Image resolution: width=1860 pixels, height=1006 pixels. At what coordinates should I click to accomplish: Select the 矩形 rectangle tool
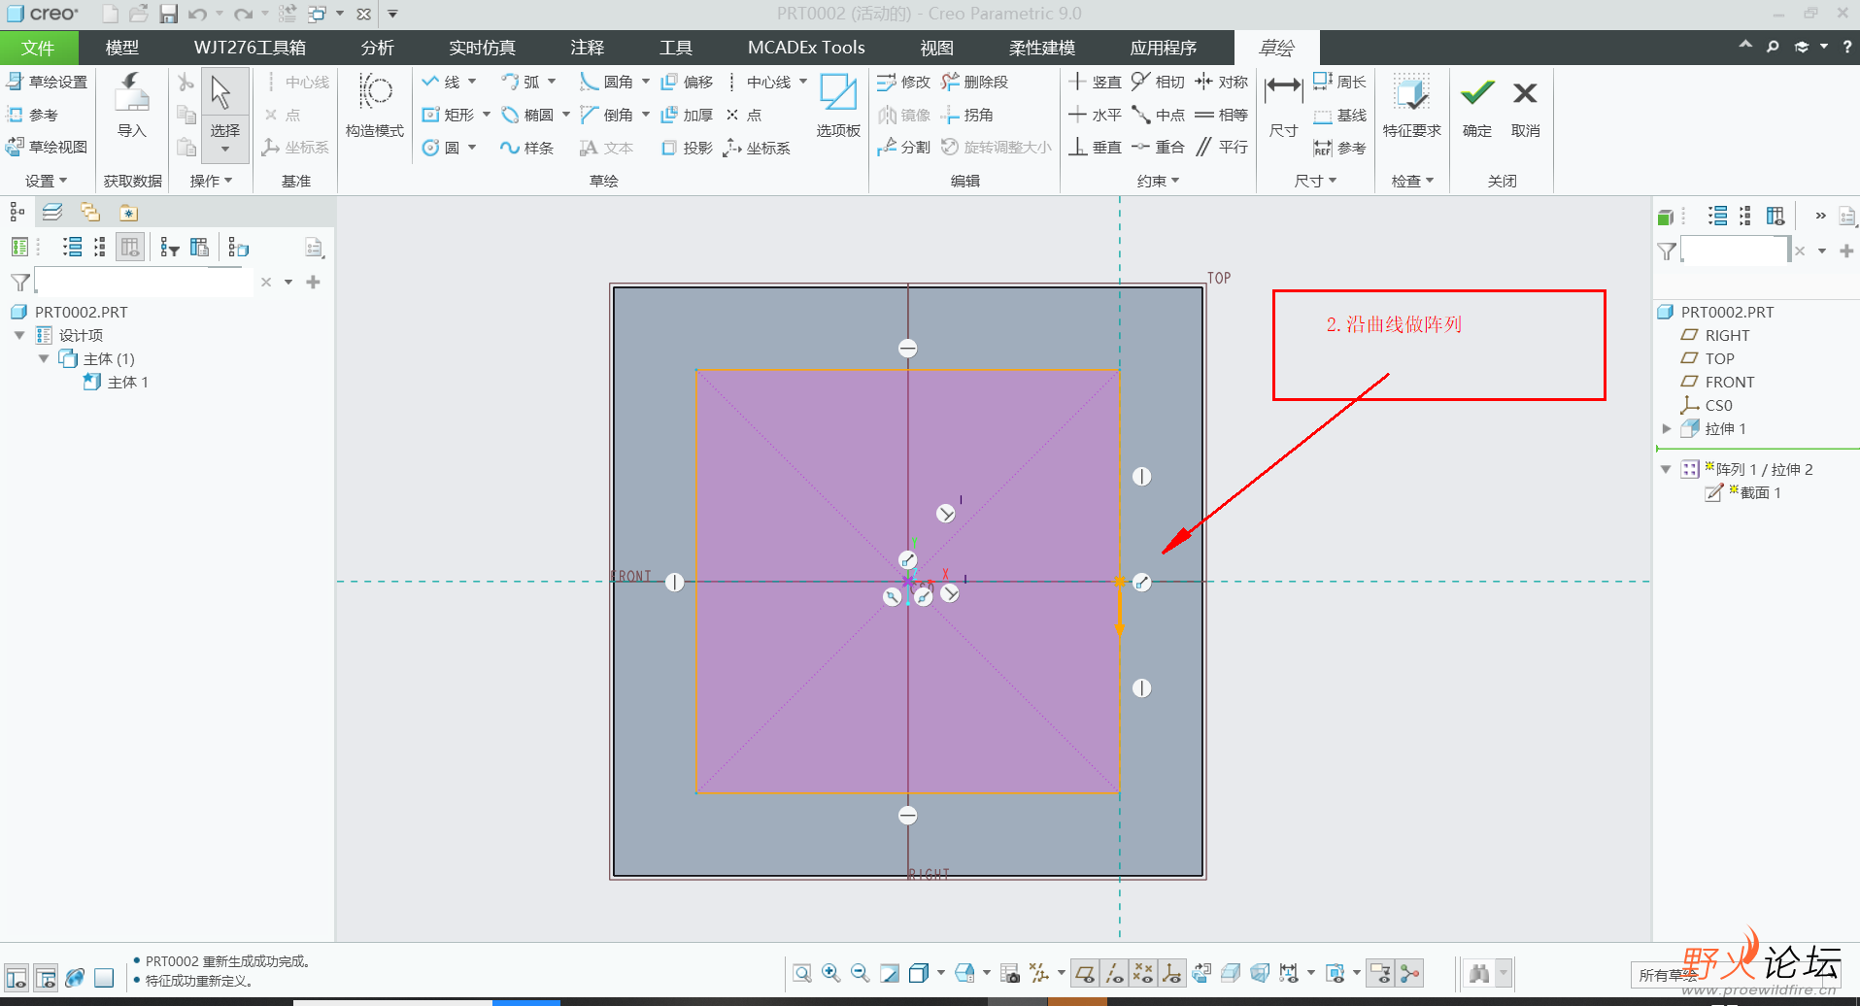point(448,115)
